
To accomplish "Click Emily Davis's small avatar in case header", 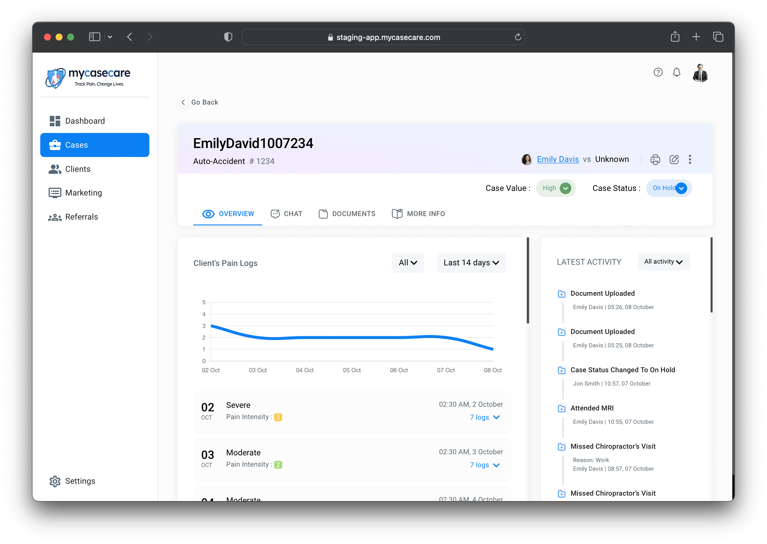I will coord(527,159).
